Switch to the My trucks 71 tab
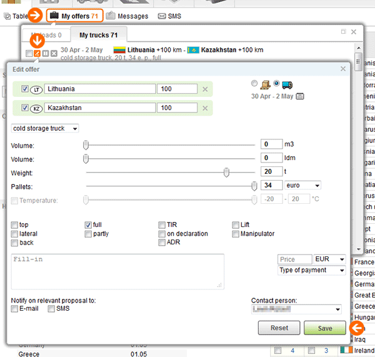Screen dimensions: 375x357 (99, 35)
